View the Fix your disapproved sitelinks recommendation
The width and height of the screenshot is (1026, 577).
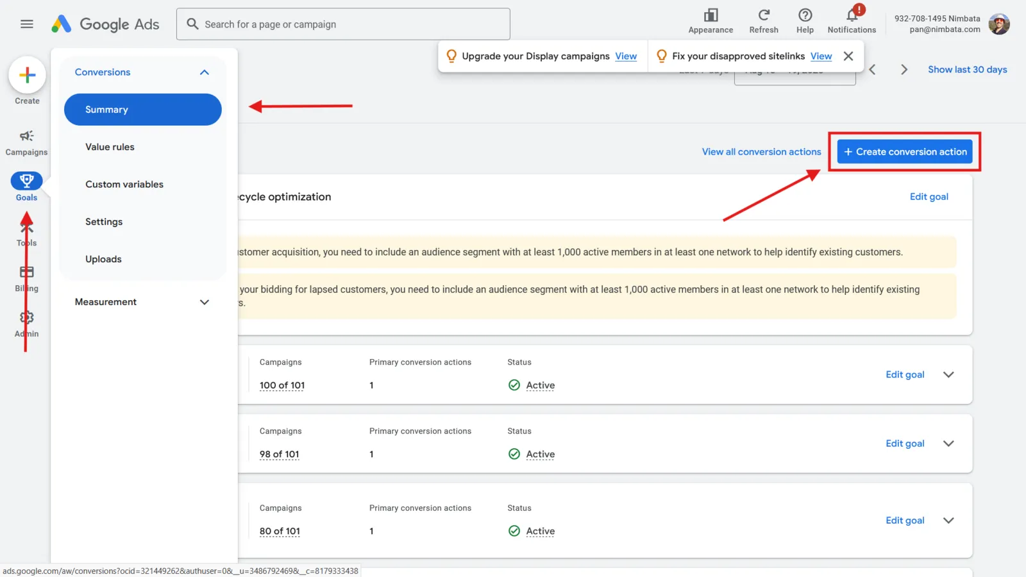(x=821, y=56)
